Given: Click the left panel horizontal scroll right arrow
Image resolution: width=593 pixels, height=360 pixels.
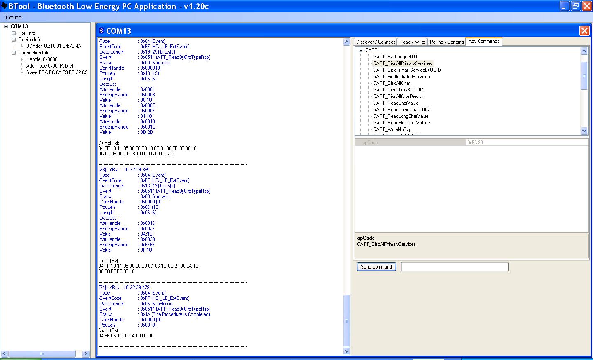Looking at the screenshot, I should tap(86, 353).
